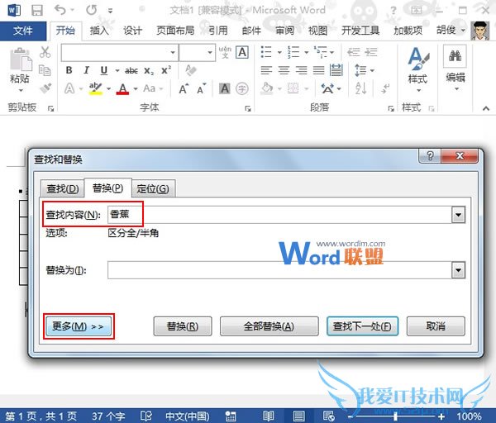Switch to the Find tab in dialog
Image resolution: width=496 pixels, height=423 pixels.
(x=63, y=188)
